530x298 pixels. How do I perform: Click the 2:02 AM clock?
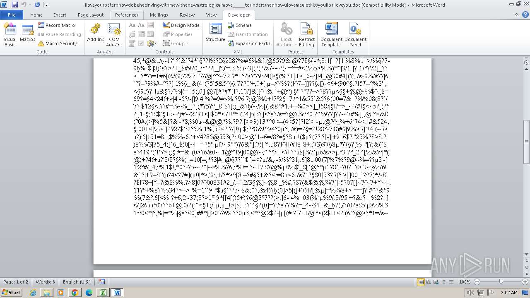(x=509, y=293)
